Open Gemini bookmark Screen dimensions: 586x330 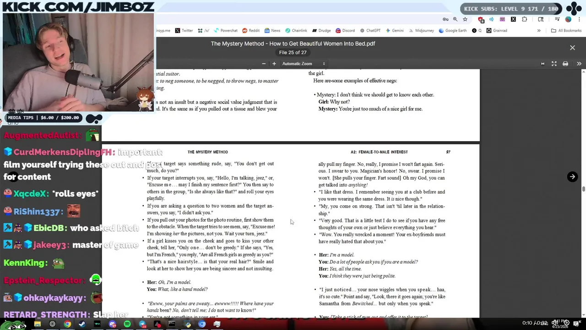click(394, 31)
